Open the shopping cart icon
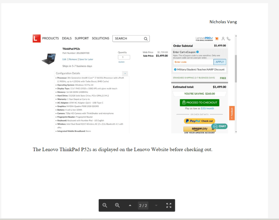 [x=217, y=38]
